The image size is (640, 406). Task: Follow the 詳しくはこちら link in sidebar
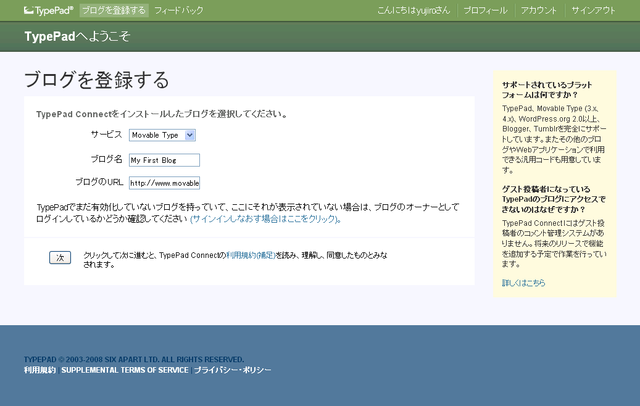point(523,283)
